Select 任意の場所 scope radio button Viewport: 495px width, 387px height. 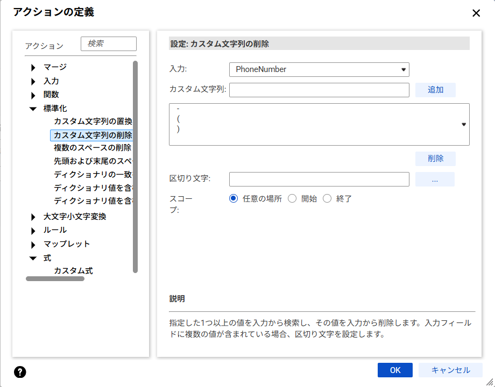click(234, 198)
